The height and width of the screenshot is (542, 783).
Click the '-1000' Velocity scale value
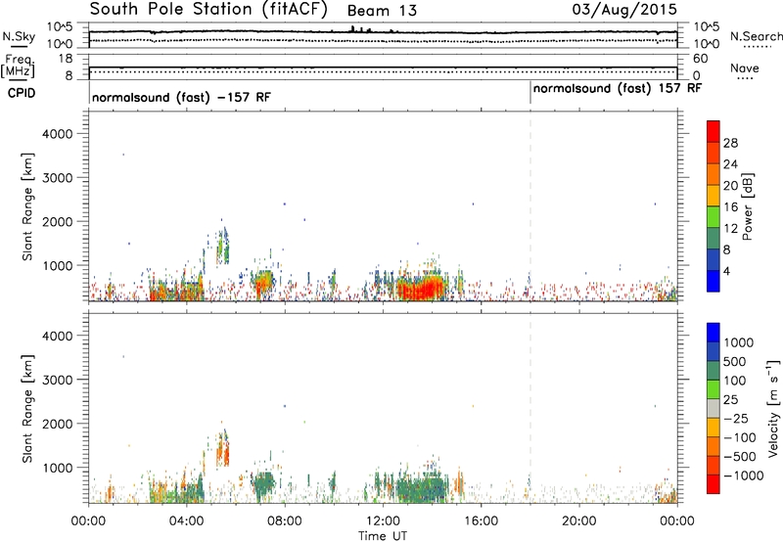pyautogui.click(x=744, y=475)
